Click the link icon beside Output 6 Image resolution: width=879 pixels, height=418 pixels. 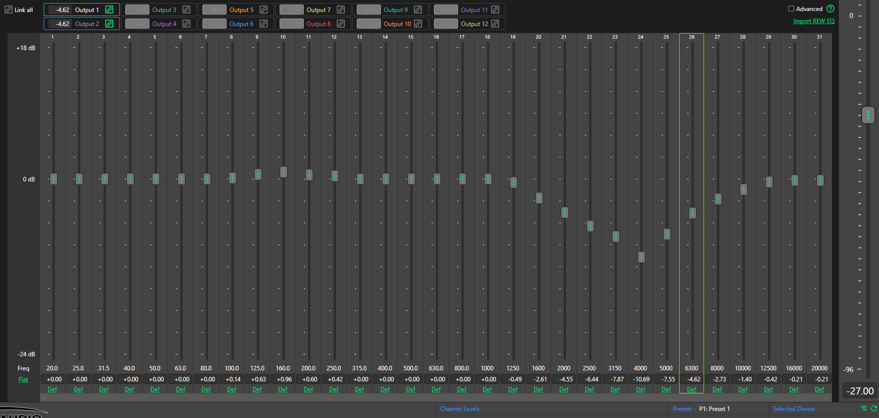[x=264, y=24]
